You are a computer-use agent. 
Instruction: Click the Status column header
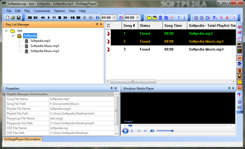click(150, 26)
